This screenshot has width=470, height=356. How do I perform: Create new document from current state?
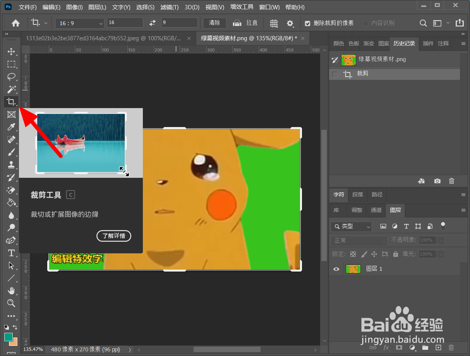click(422, 181)
